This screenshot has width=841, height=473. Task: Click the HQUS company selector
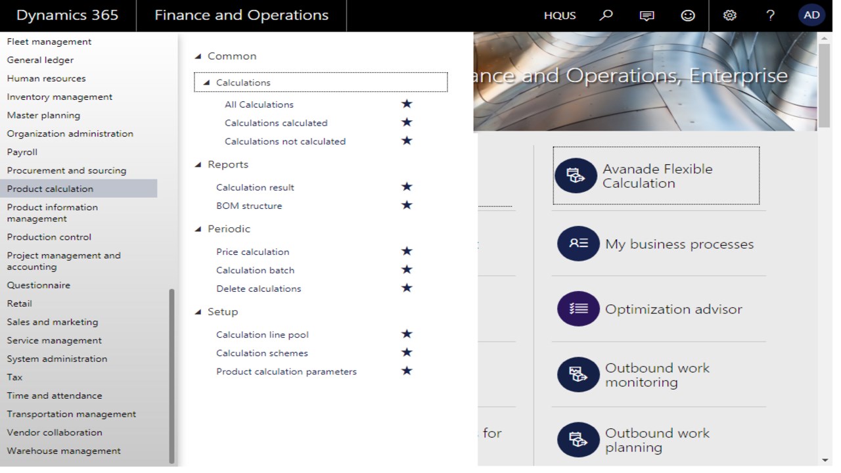click(x=560, y=16)
